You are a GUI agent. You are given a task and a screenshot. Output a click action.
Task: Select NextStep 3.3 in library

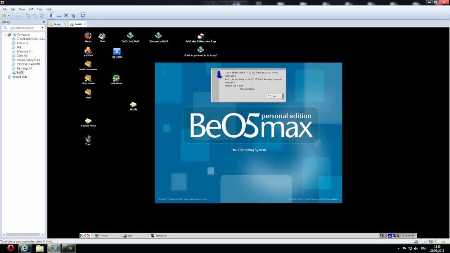click(x=24, y=68)
